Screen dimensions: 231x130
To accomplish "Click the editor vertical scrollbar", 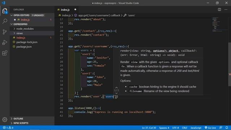I will pyautogui.click(x=230, y=64).
